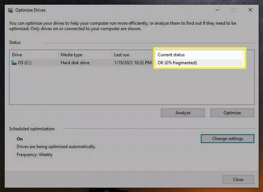The width and height of the screenshot is (263, 192).
Task: Close the window with the X button
Action: point(250,10)
